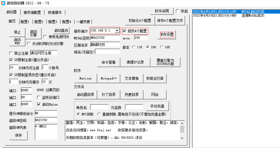Open the 热更目录 folder
Image resolution: width=280 pixels, height=148 pixels.
[x=132, y=95]
